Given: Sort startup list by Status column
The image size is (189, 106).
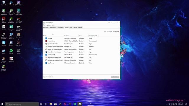Looking at the screenshot, I should pos(83,36).
